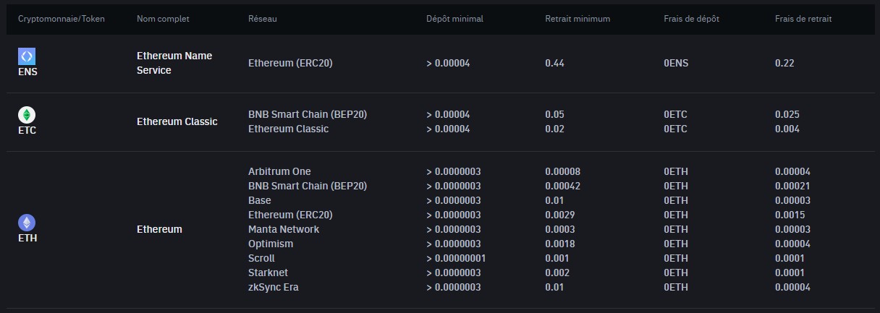Click ETC withdrawal fee 0.025

click(787, 114)
